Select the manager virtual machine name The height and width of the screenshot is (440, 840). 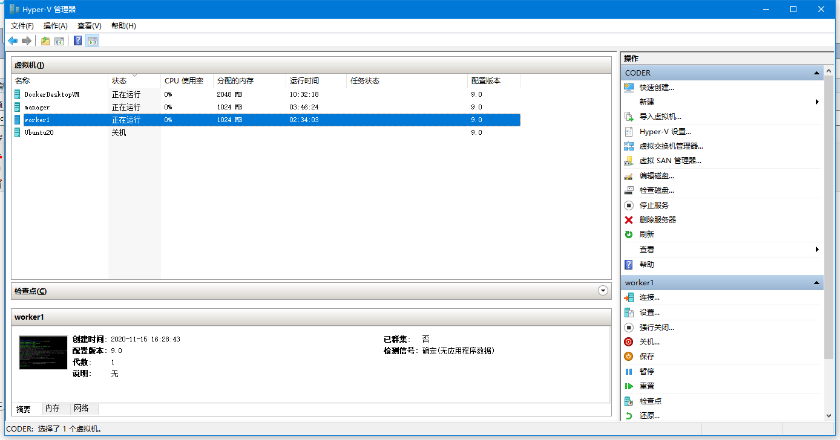(x=37, y=107)
